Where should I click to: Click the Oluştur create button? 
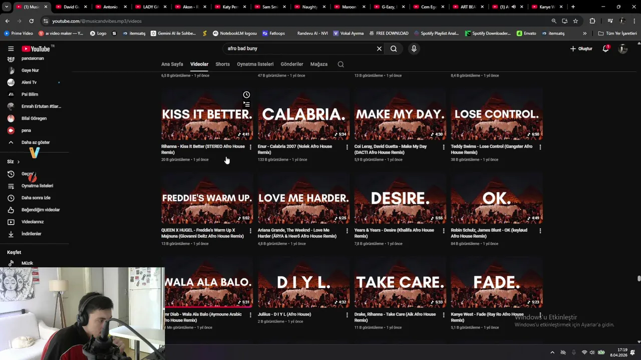point(581,48)
